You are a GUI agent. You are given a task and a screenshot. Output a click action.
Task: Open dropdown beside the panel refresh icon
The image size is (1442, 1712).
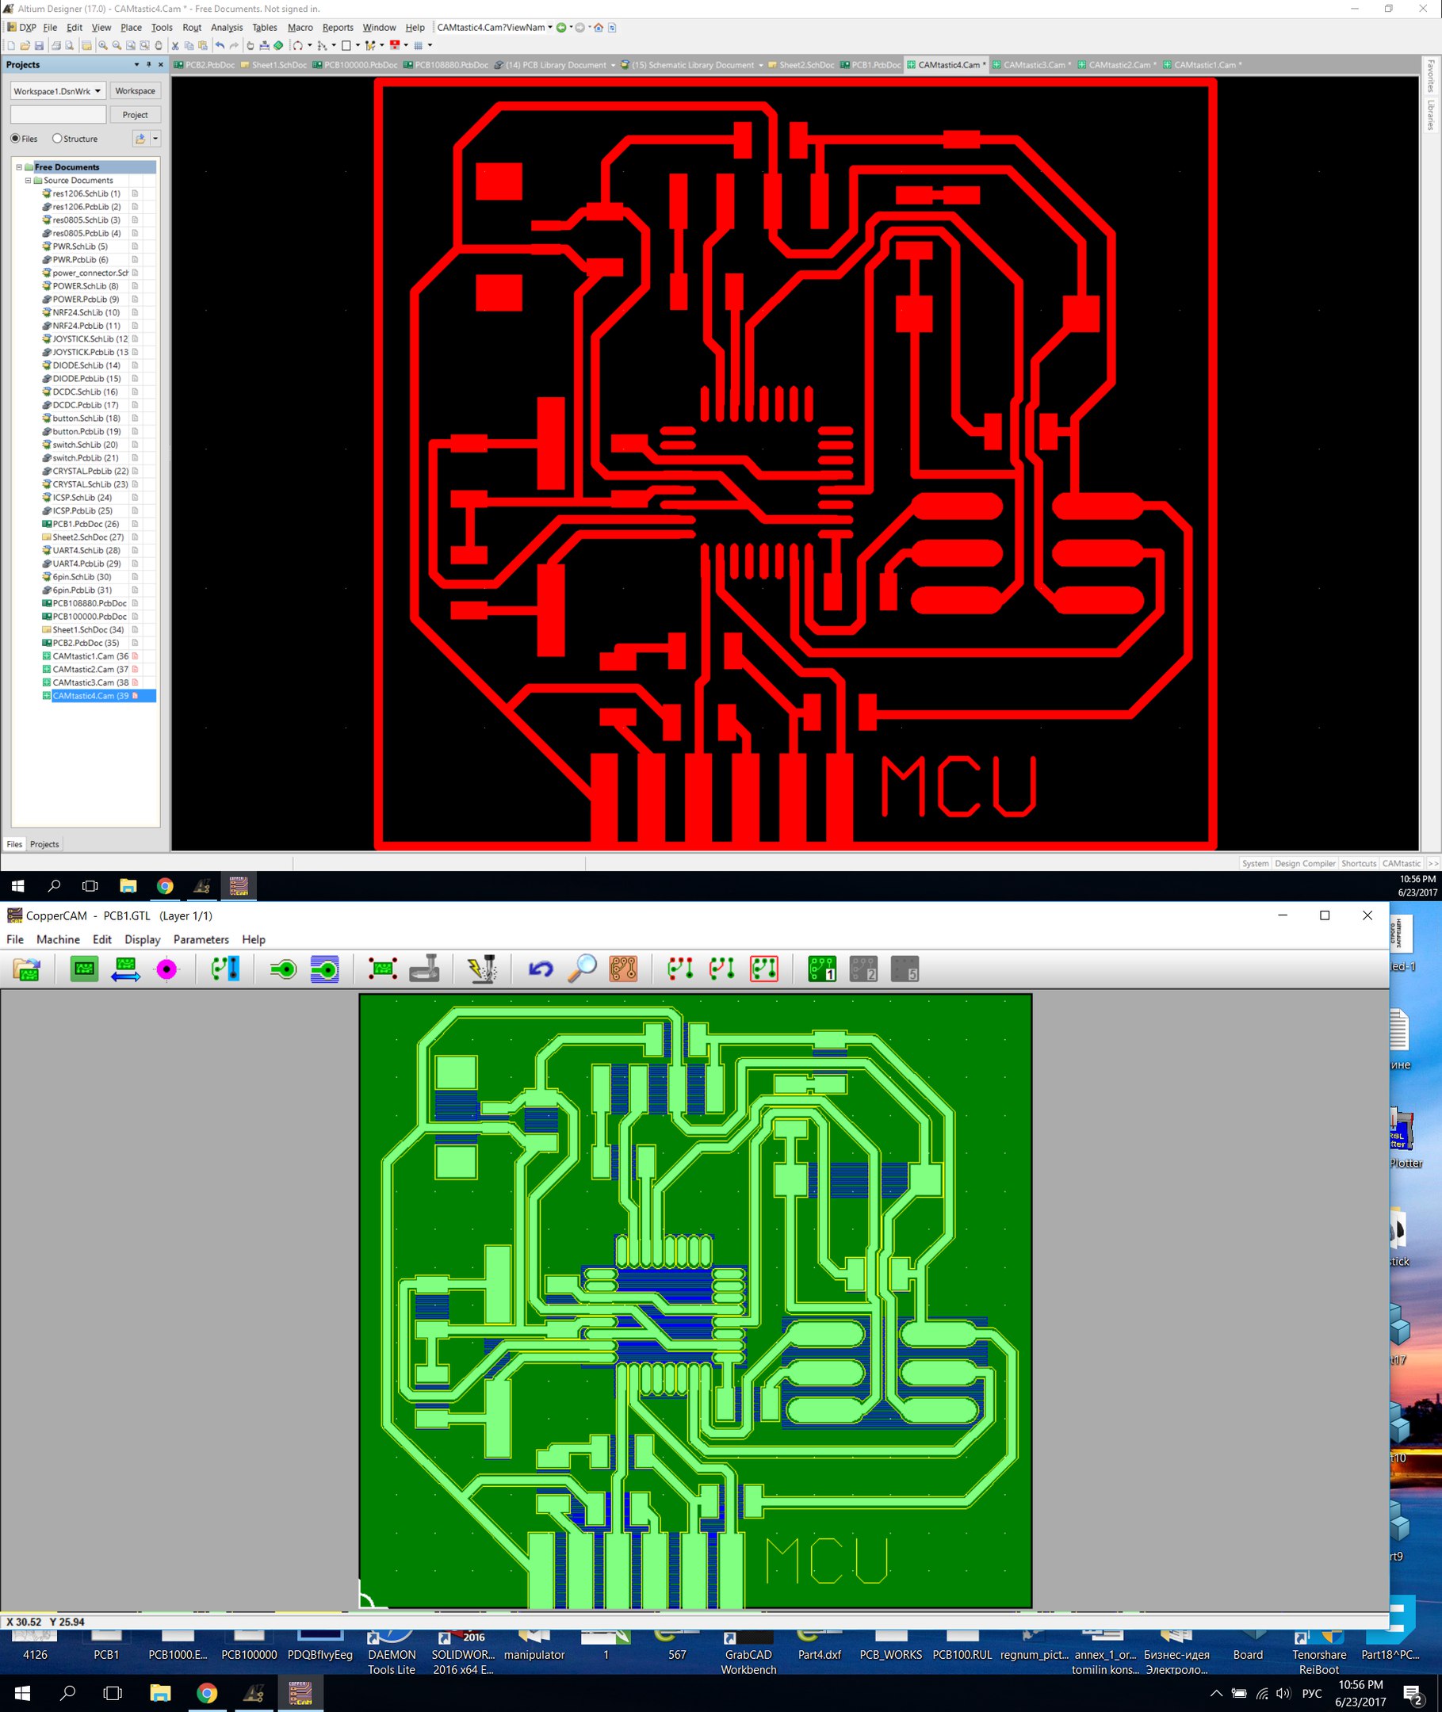[x=155, y=139]
